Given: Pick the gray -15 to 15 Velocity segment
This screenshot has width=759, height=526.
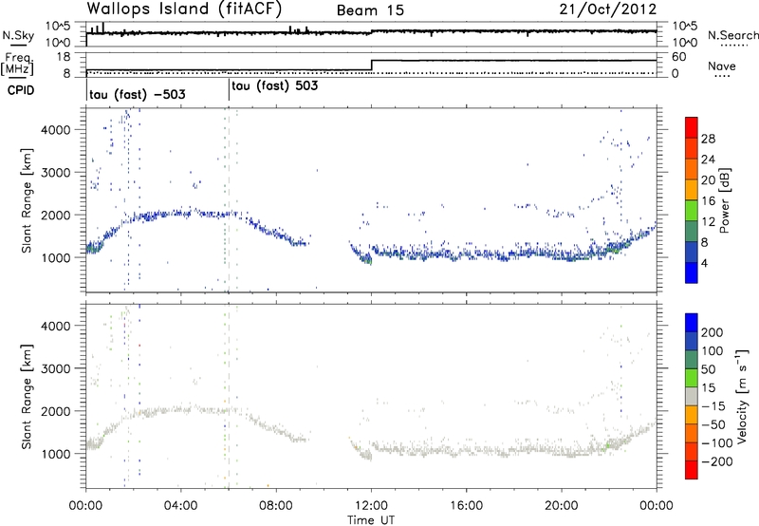Looking at the screenshot, I should point(692,396).
